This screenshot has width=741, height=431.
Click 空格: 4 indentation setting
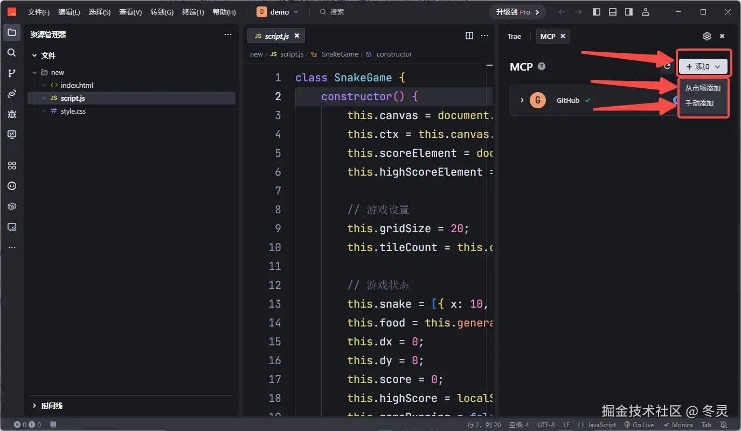click(519, 425)
